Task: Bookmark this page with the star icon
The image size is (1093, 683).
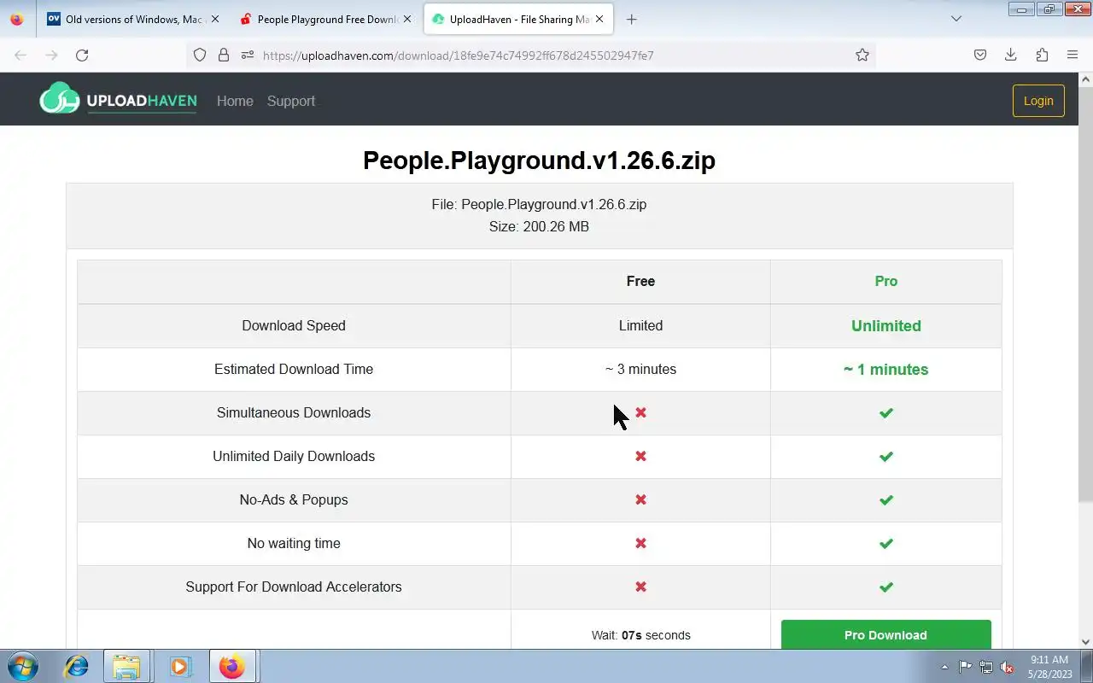Action: click(862, 55)
